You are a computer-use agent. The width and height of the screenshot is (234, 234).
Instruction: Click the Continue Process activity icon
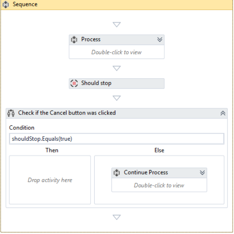tap(117, 173)
